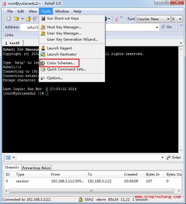Image resolution: width=186 pixels, height=204 pixels.
Task: Open Options from Tools menu
Action: click(x=72, y=78)
